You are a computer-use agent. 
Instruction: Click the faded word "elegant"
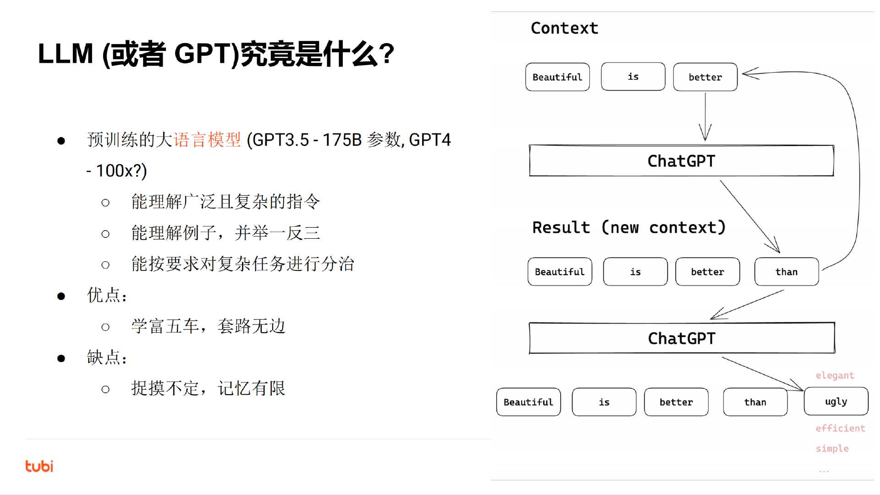point(835,375)
